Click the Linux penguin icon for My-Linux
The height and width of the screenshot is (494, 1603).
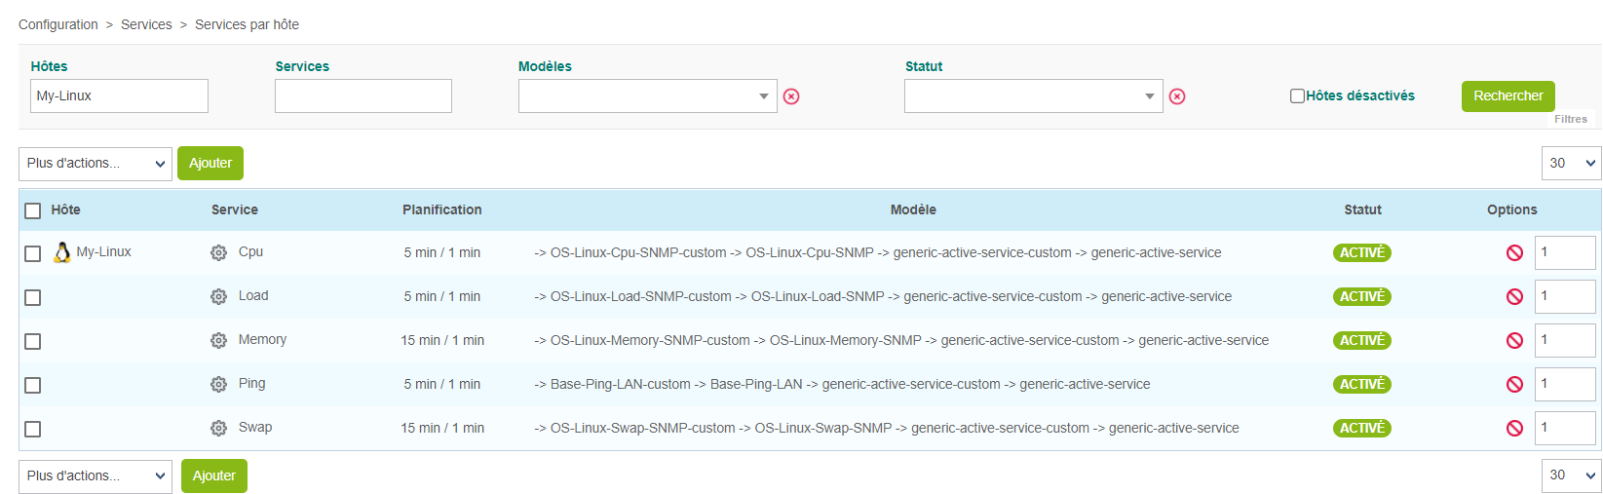pyautogui.click(x=62, y=252)
